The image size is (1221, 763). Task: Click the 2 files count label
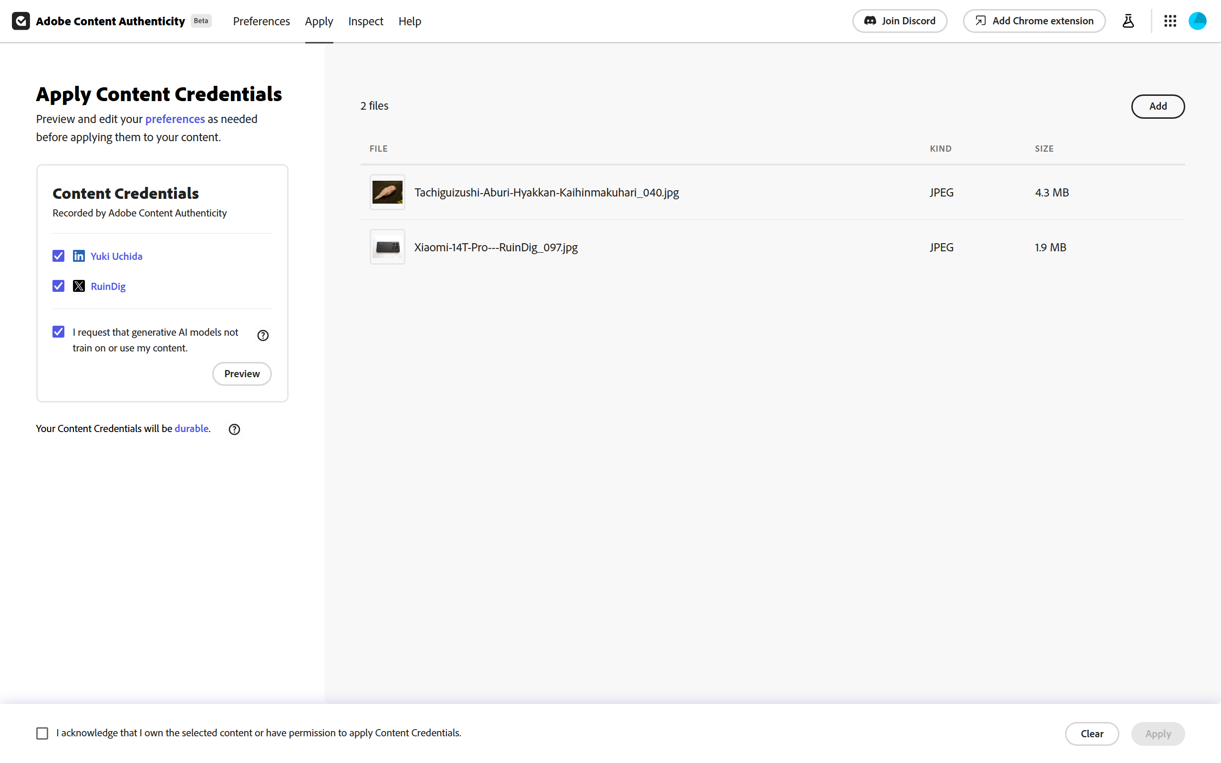point(374,105)
